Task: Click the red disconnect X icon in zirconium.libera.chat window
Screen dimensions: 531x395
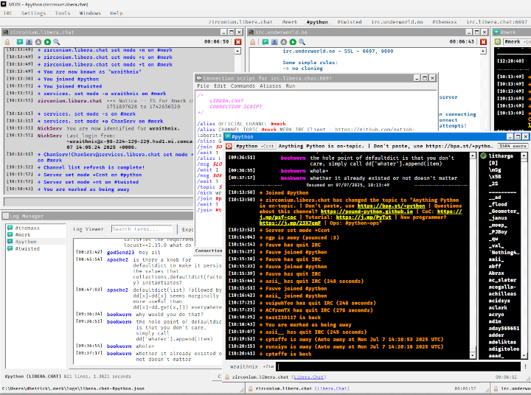Action: coord(238,42)
